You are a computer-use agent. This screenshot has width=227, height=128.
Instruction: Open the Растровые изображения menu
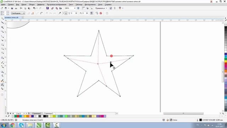pos(56,5)
